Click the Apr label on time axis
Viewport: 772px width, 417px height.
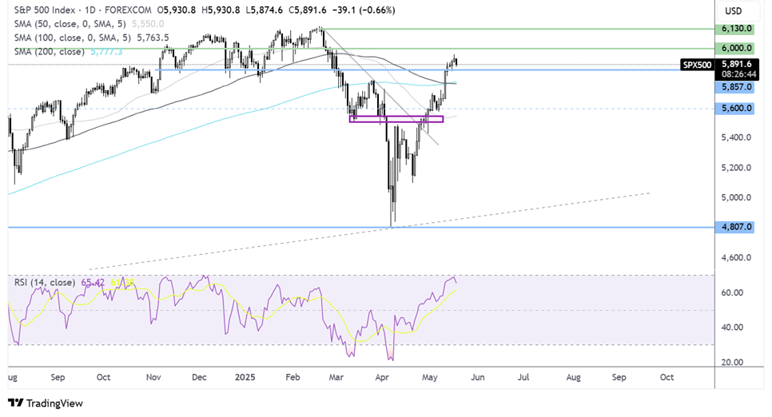pyautogui.click(x=382, y=377)
